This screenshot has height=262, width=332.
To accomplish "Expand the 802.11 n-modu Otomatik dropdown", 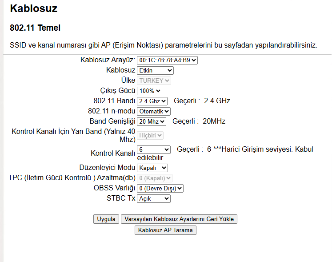I will pos(153,111).
